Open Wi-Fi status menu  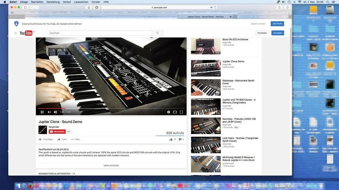(299, 2)
